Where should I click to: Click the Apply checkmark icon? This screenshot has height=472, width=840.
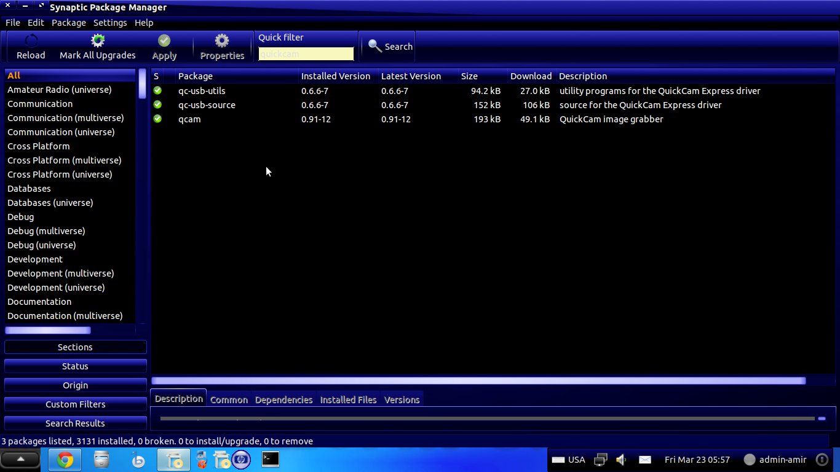coord(164,41)
